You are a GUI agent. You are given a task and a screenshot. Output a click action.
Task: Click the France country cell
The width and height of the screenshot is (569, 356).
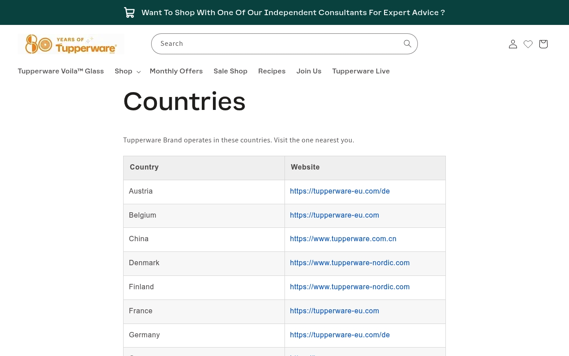[x=204, y=311]
